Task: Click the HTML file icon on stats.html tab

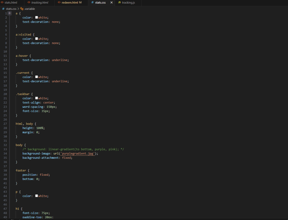Action: [x=2, y=2]
